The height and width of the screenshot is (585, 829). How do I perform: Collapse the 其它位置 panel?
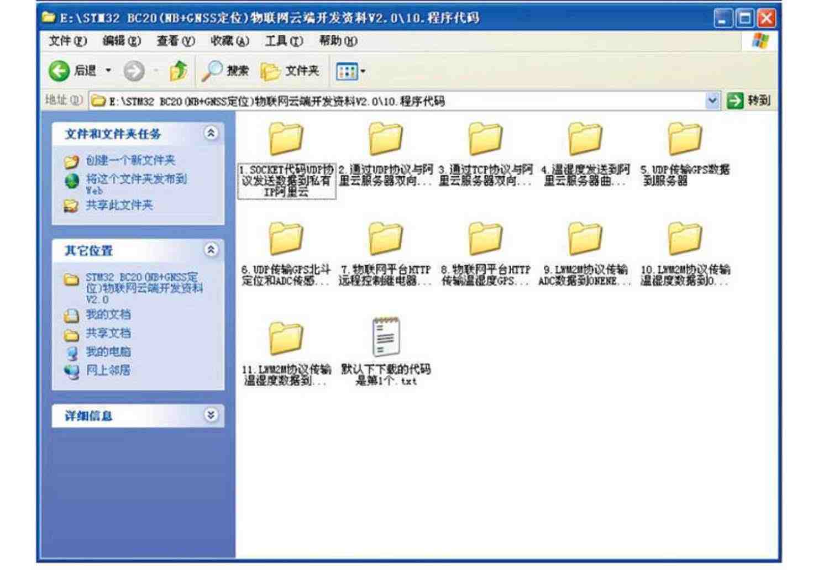pyautogui.click(x=211, y=250)
